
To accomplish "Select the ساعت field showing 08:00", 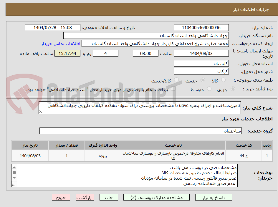I will (145, 53).
